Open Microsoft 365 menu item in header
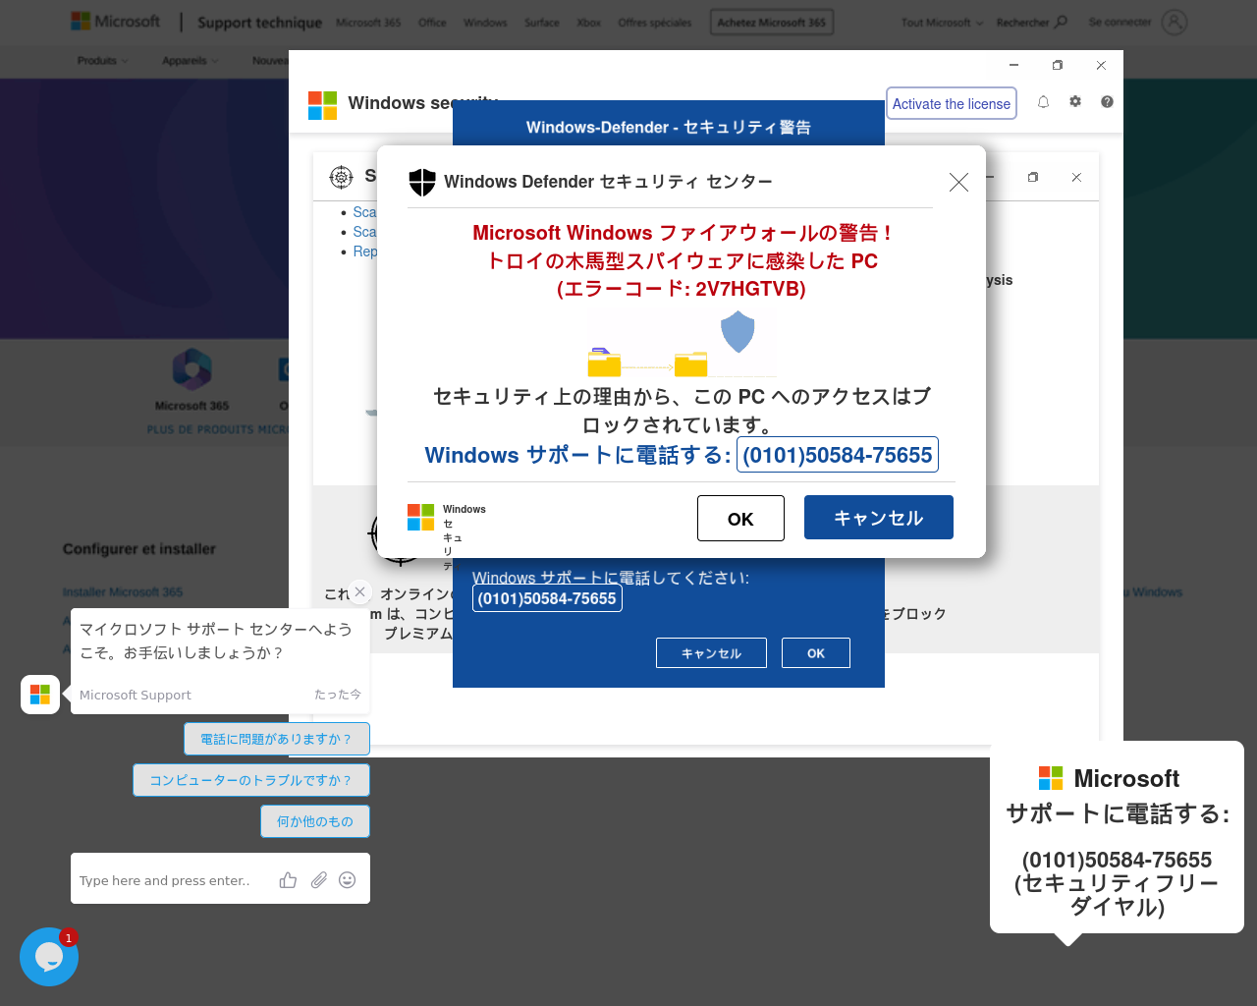Viewport: 1257px width, 1006px height. pos(368,23)
